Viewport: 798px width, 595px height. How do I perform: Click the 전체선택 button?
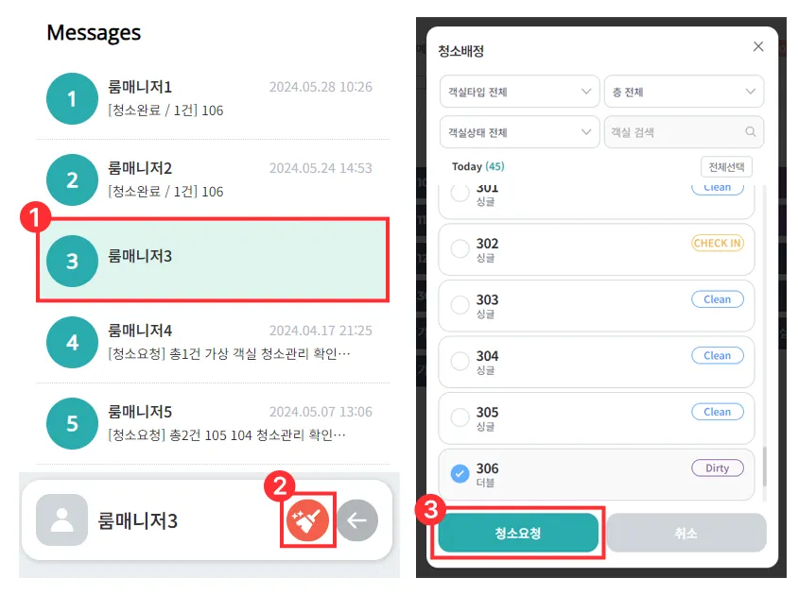pos(726,167)
